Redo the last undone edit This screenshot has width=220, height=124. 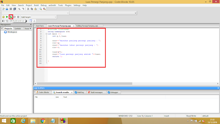click(23, 9)
